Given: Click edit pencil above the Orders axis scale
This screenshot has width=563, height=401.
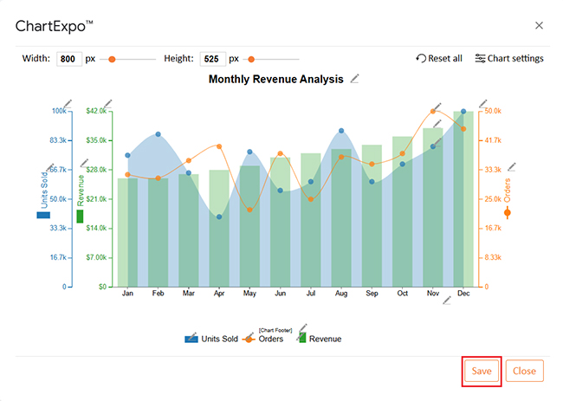Looking at the screenshot, I should (483, 102).
